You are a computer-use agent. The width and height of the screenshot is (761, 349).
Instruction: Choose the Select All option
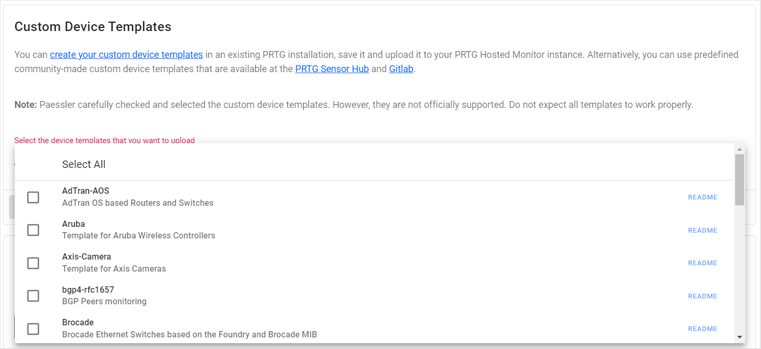click(x=84, y=164)
